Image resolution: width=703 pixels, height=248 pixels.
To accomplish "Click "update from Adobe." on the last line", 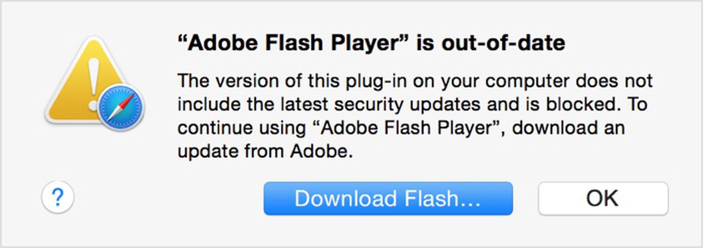I will point(265,151).
